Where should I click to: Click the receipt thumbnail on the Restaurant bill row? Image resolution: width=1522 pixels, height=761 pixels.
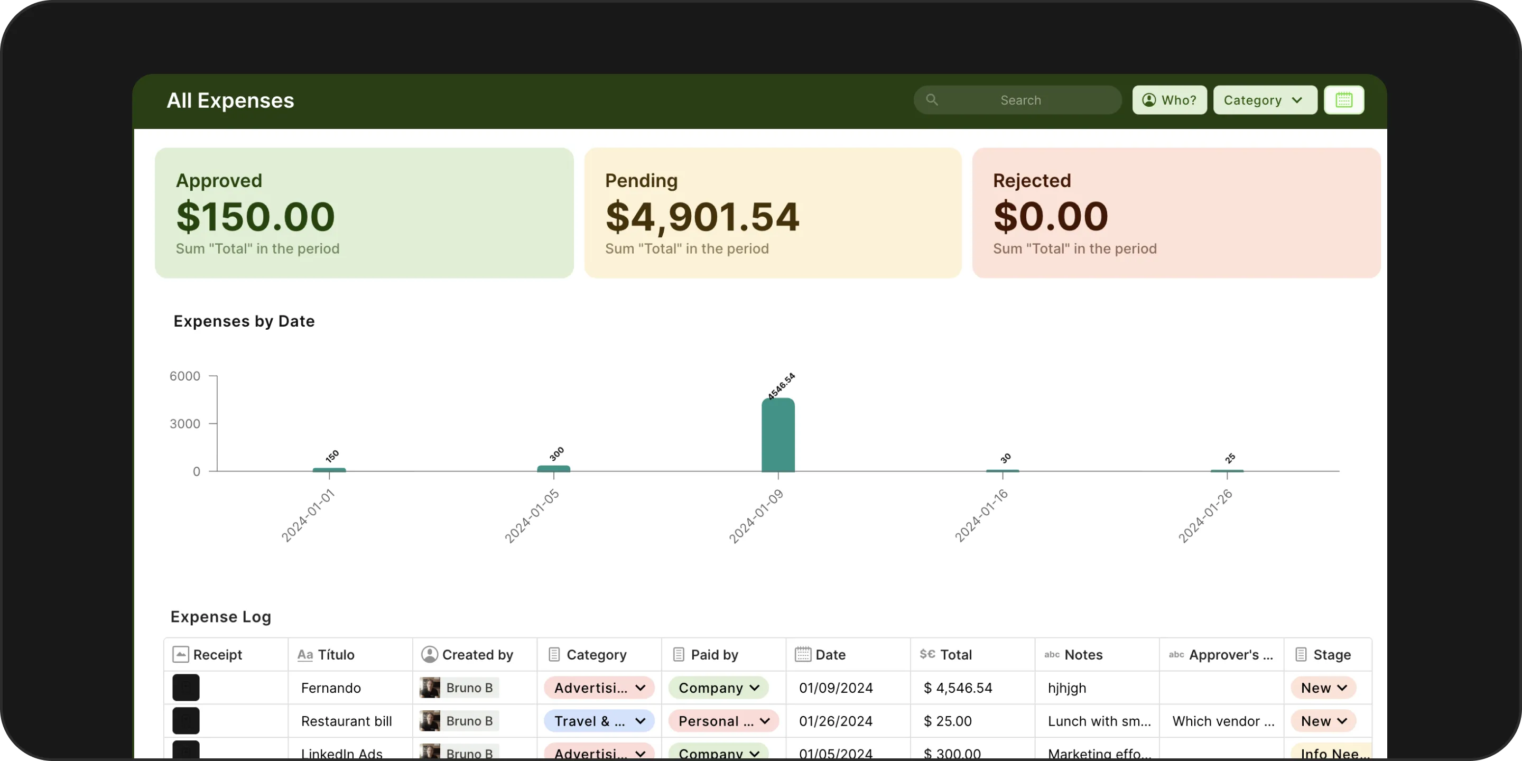point(185,720)
